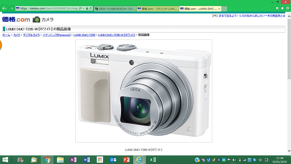The height and width of the screenshot is (164, 291).
Task: Open PowerPoint from the taskbar
Action: [126, 160]
